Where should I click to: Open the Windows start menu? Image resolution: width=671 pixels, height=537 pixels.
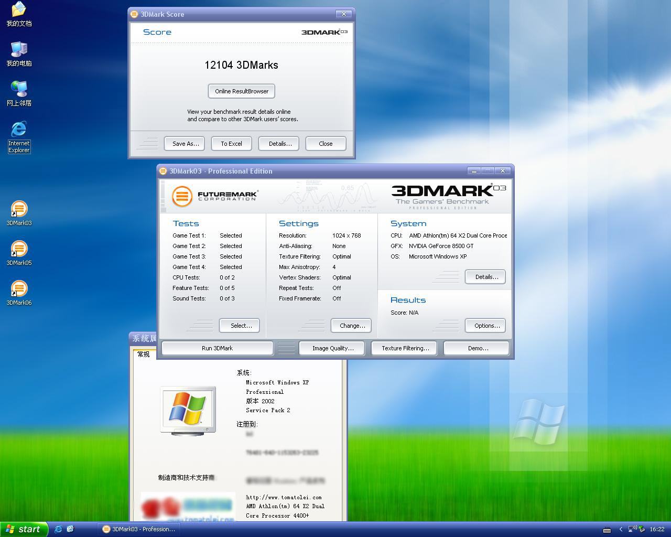[x=24, y=529]
